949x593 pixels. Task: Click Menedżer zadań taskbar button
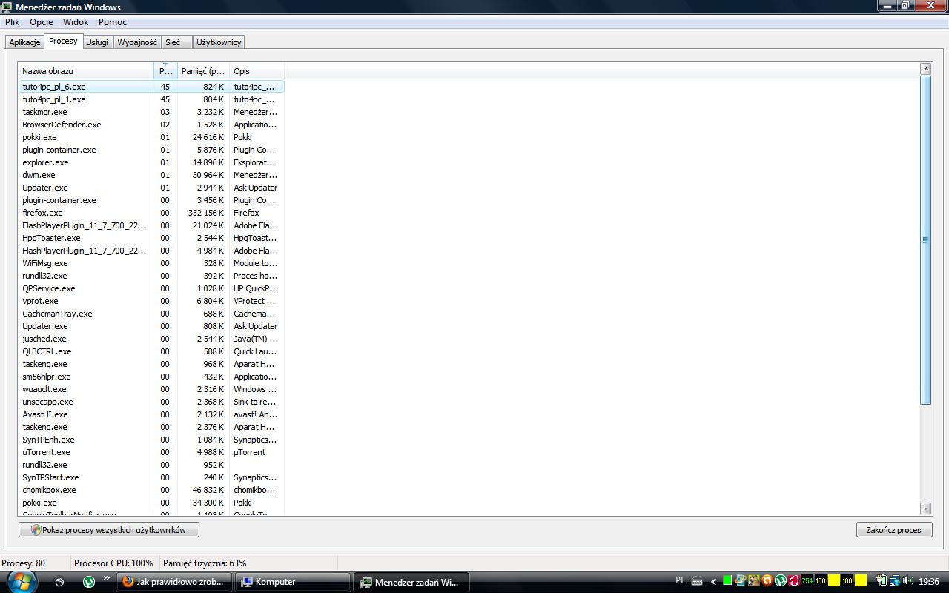[411, 582]
